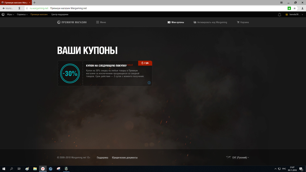This screenshot has height=172, width=306.
Task: Select the Премиум магазин browser tab
Action: [x=16, y=3]
